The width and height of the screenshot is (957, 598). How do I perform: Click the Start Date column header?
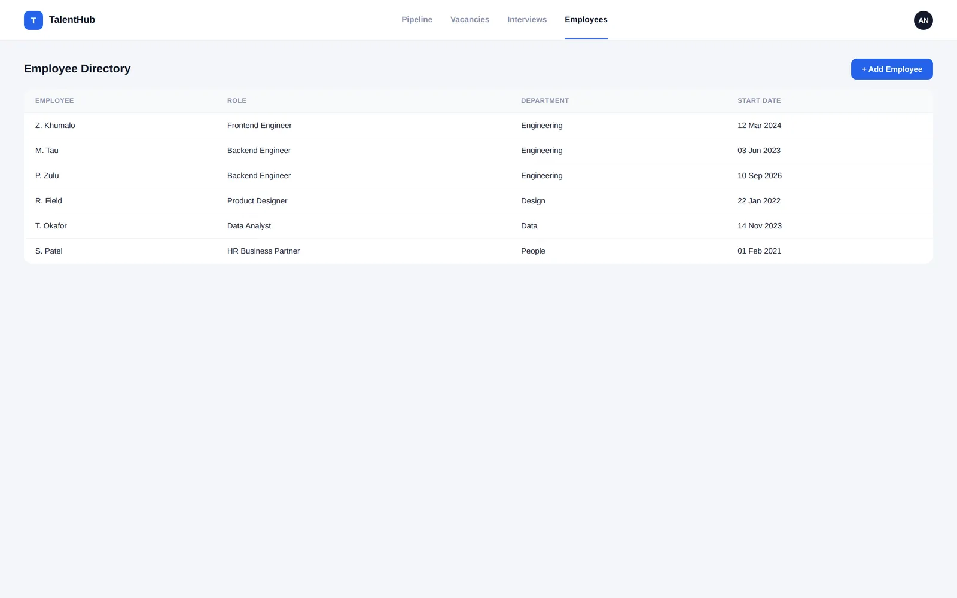click(x=759, y=100)
